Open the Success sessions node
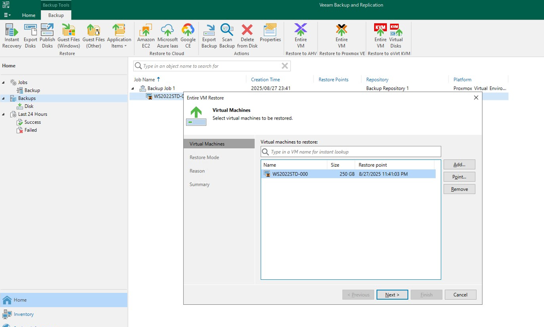Viewport: 544px width, 327px height. (x=32, y=122)
